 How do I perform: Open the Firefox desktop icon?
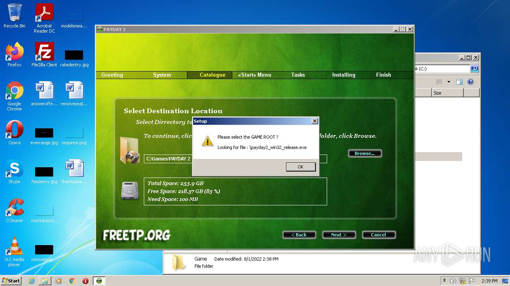pos(14,55)
